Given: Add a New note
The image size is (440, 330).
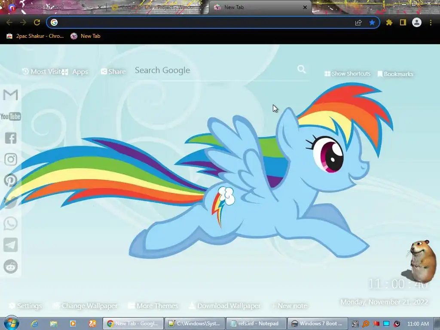Looking at the screenshot, I should point(289,306).
